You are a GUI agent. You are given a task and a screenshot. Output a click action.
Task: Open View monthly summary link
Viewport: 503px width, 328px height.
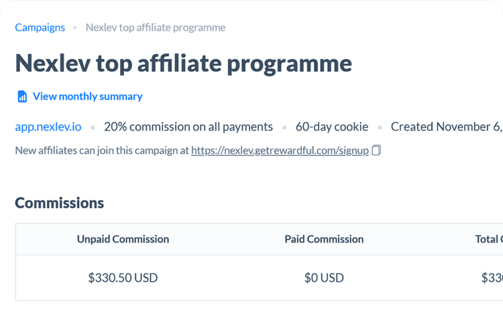pos(88,96)
